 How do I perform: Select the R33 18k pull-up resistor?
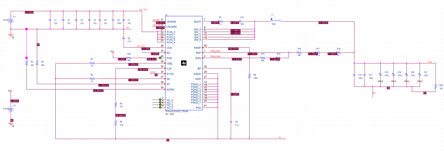(x=129, y=58)
